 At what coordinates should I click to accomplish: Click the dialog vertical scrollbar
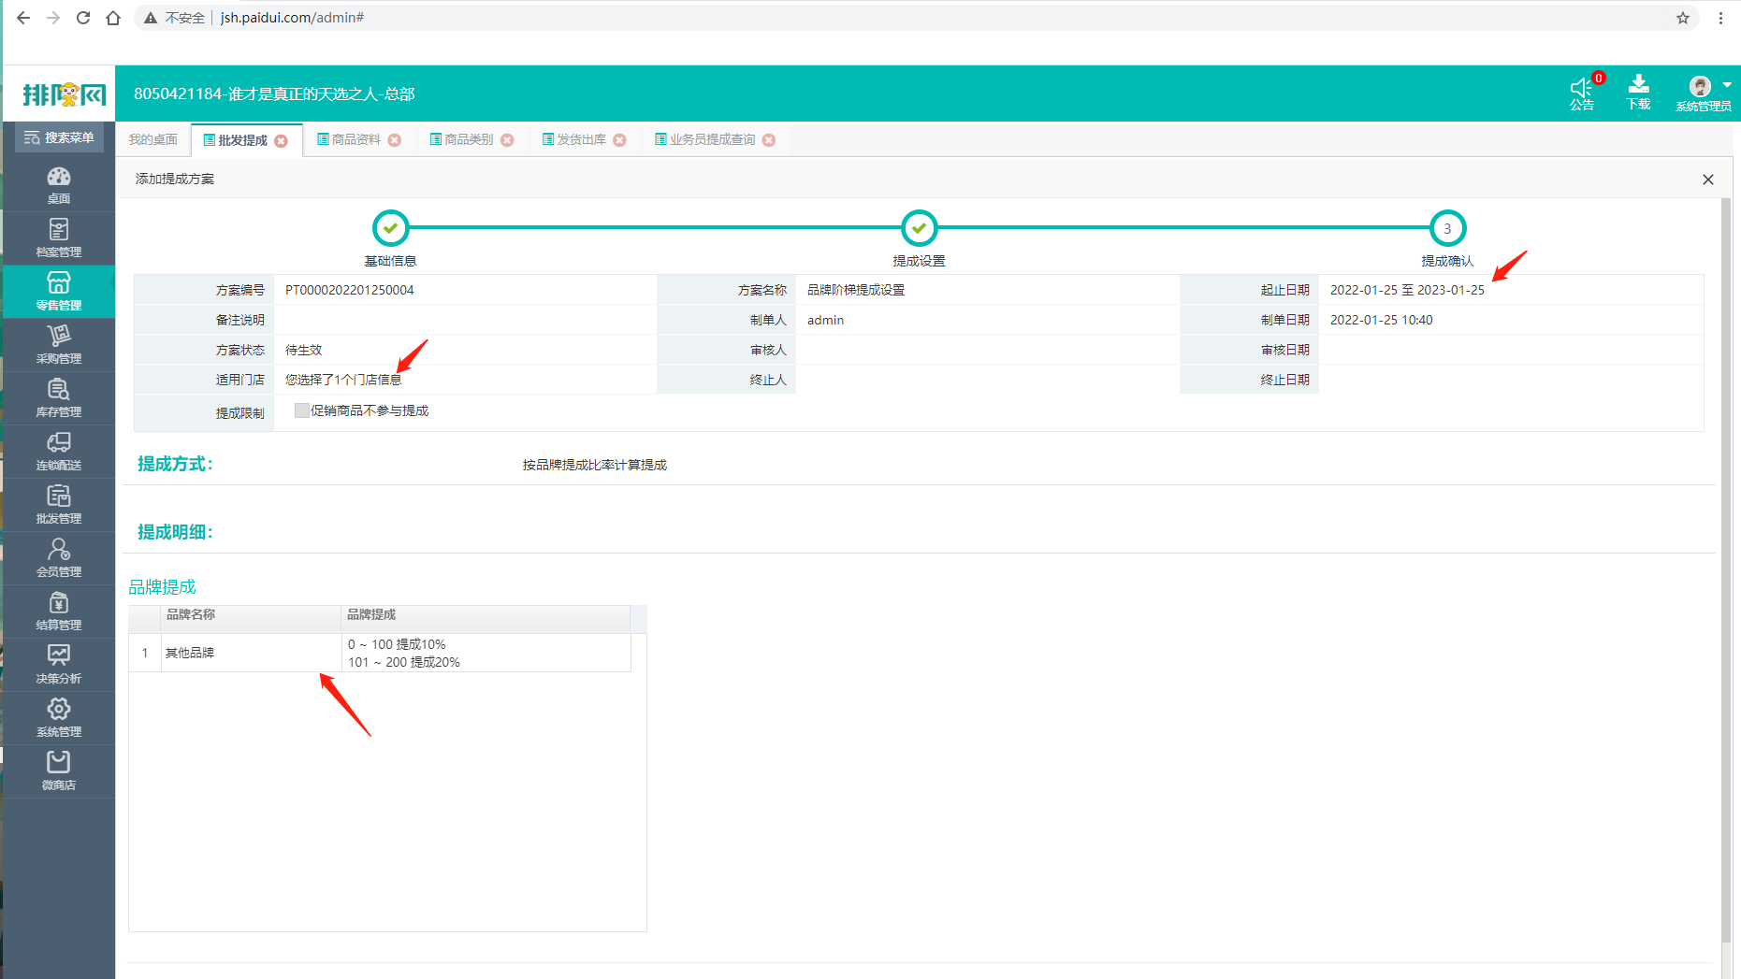(x=1726, y=570)
